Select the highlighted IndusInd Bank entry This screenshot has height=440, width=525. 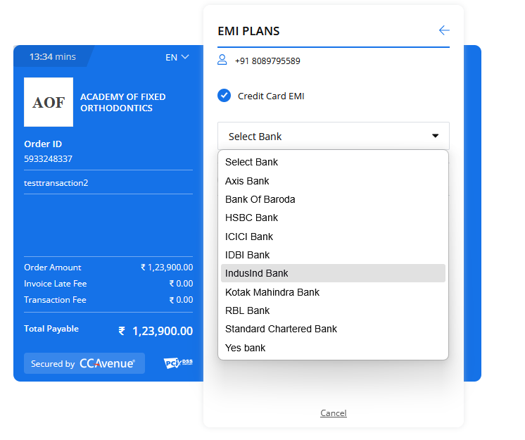(x=256, y=273)
